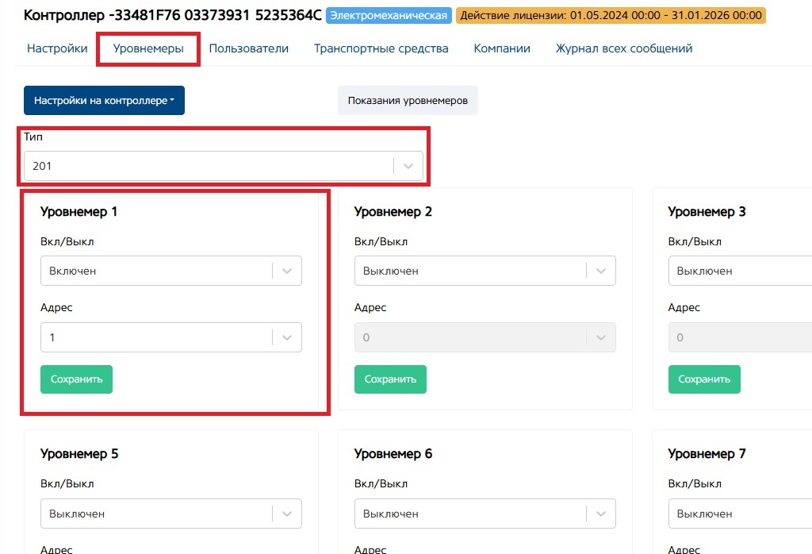The height and width of the screenshot is (554, 812).
Task: Open Уровнемер 1 Вкл/Выкл dropdown
Action: [x=171, y=271]
